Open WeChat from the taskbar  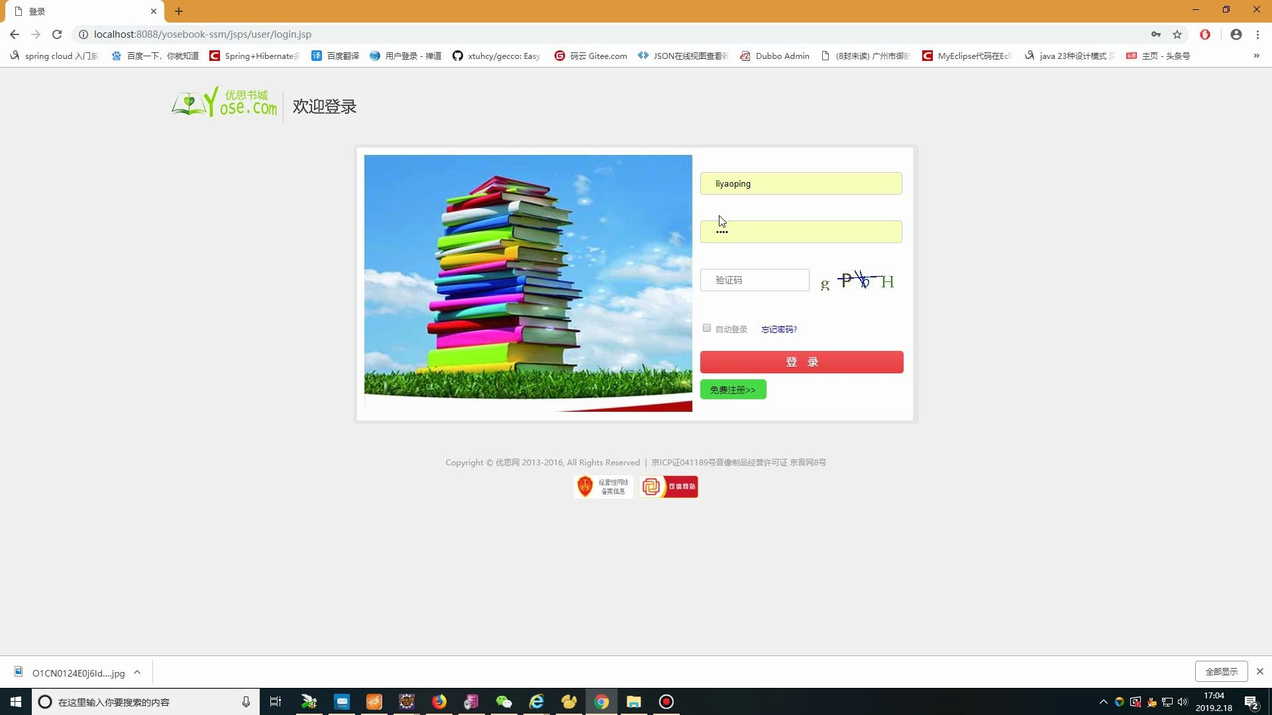504,702
